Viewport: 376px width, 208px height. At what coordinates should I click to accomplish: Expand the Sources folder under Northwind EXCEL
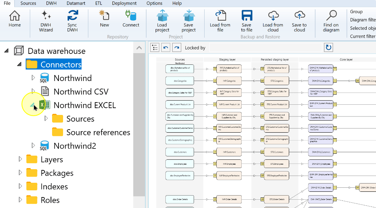pyautogui.click(x=46, y=118)
